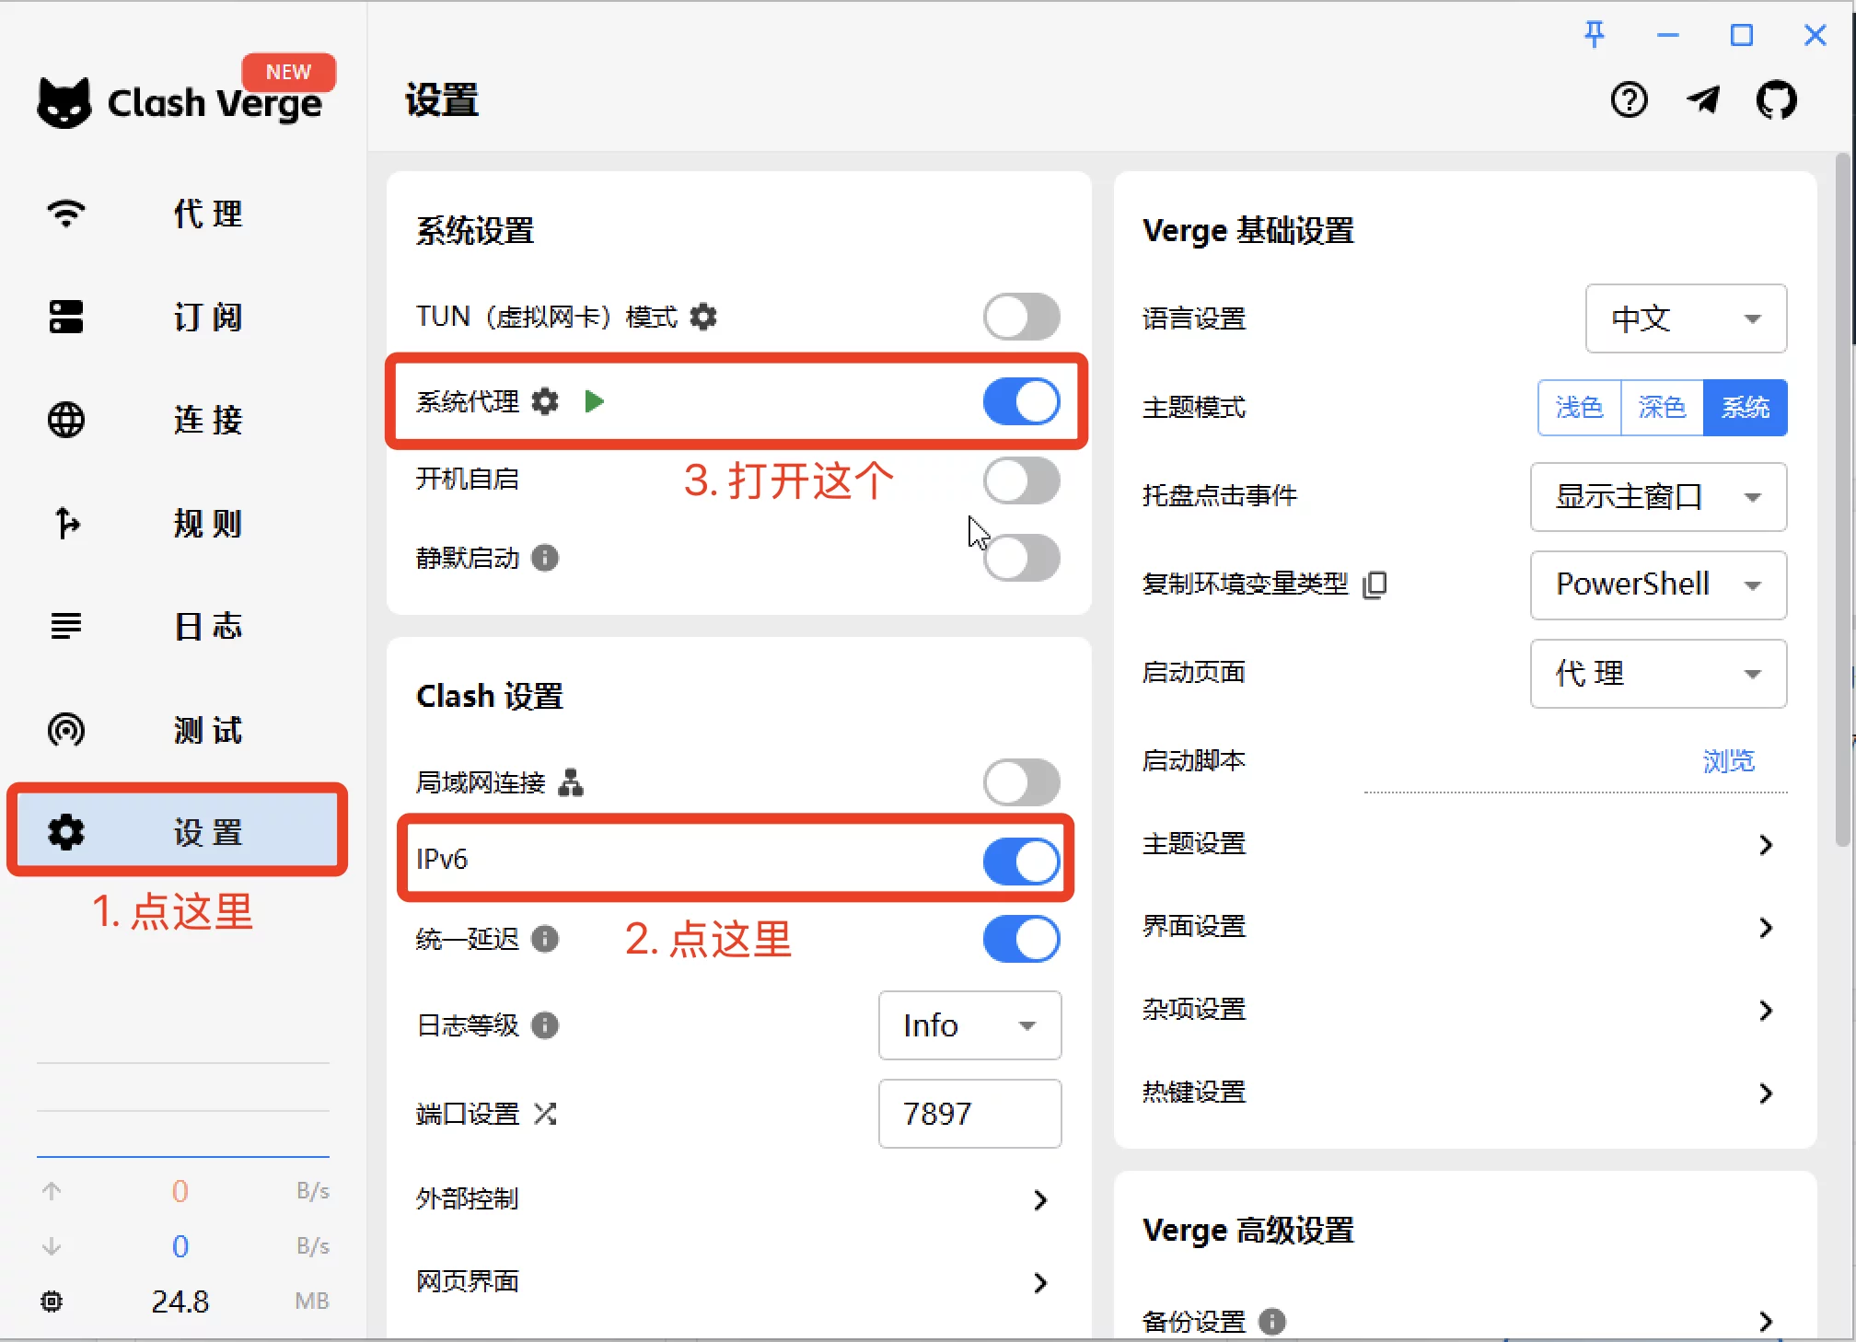Click the Telegram icon at the top
The width and height of the screenshot is (1856, 1342).
(1704, 100)
